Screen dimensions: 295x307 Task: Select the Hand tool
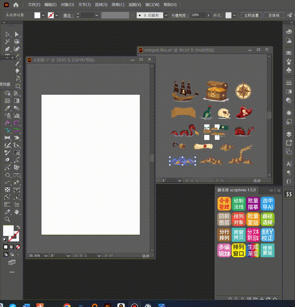tap(17, 212)
